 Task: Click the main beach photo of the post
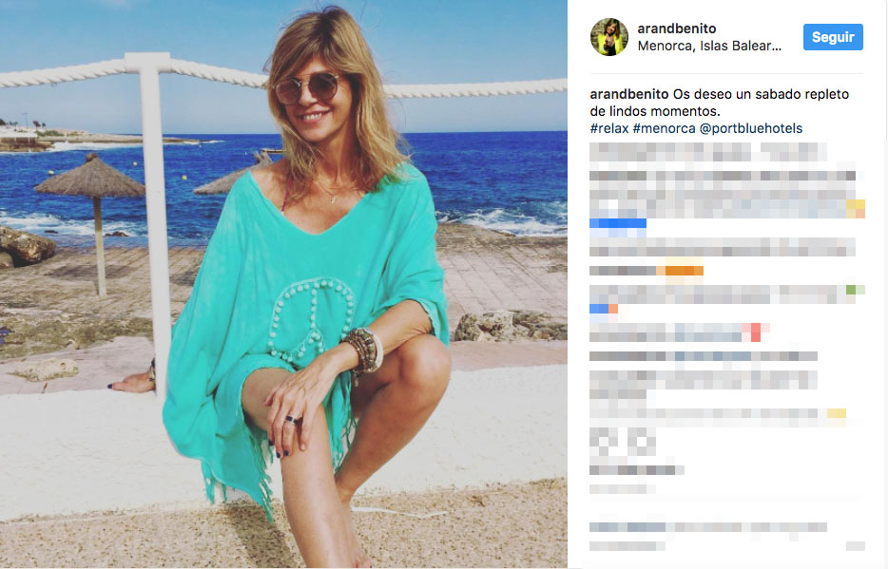coord(283,285)
